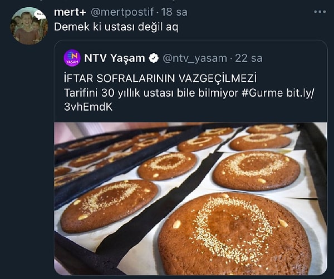Viewport: 334px width, 279px height.
Task: Click the second line of the link 3vhEmdK
Action: [x=88, y=107]
